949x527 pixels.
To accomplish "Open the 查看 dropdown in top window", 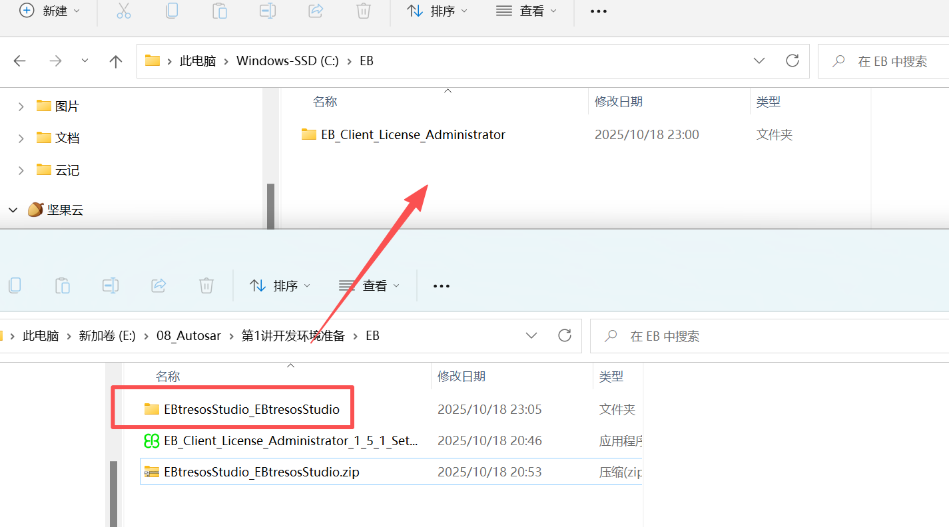I will pyautogui.click(x=526, y=11).
